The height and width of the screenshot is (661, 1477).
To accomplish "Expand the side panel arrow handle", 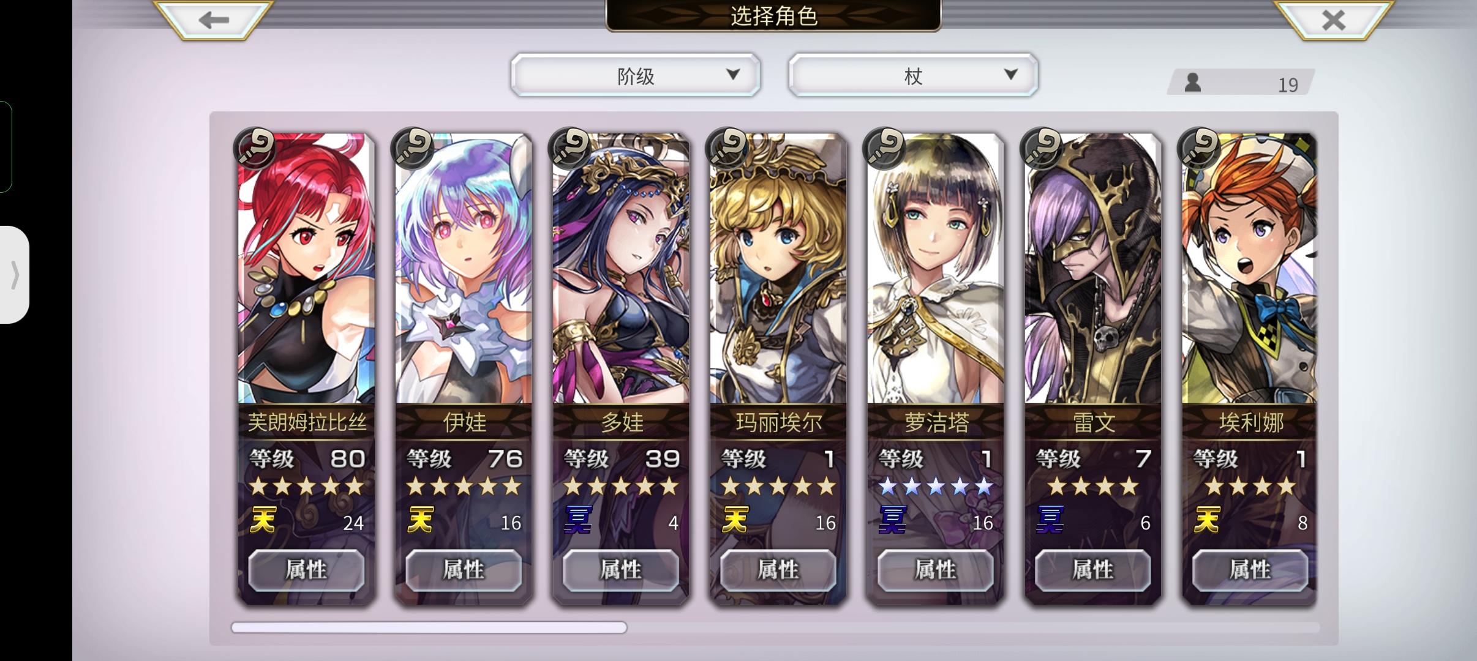I will 15,274.
